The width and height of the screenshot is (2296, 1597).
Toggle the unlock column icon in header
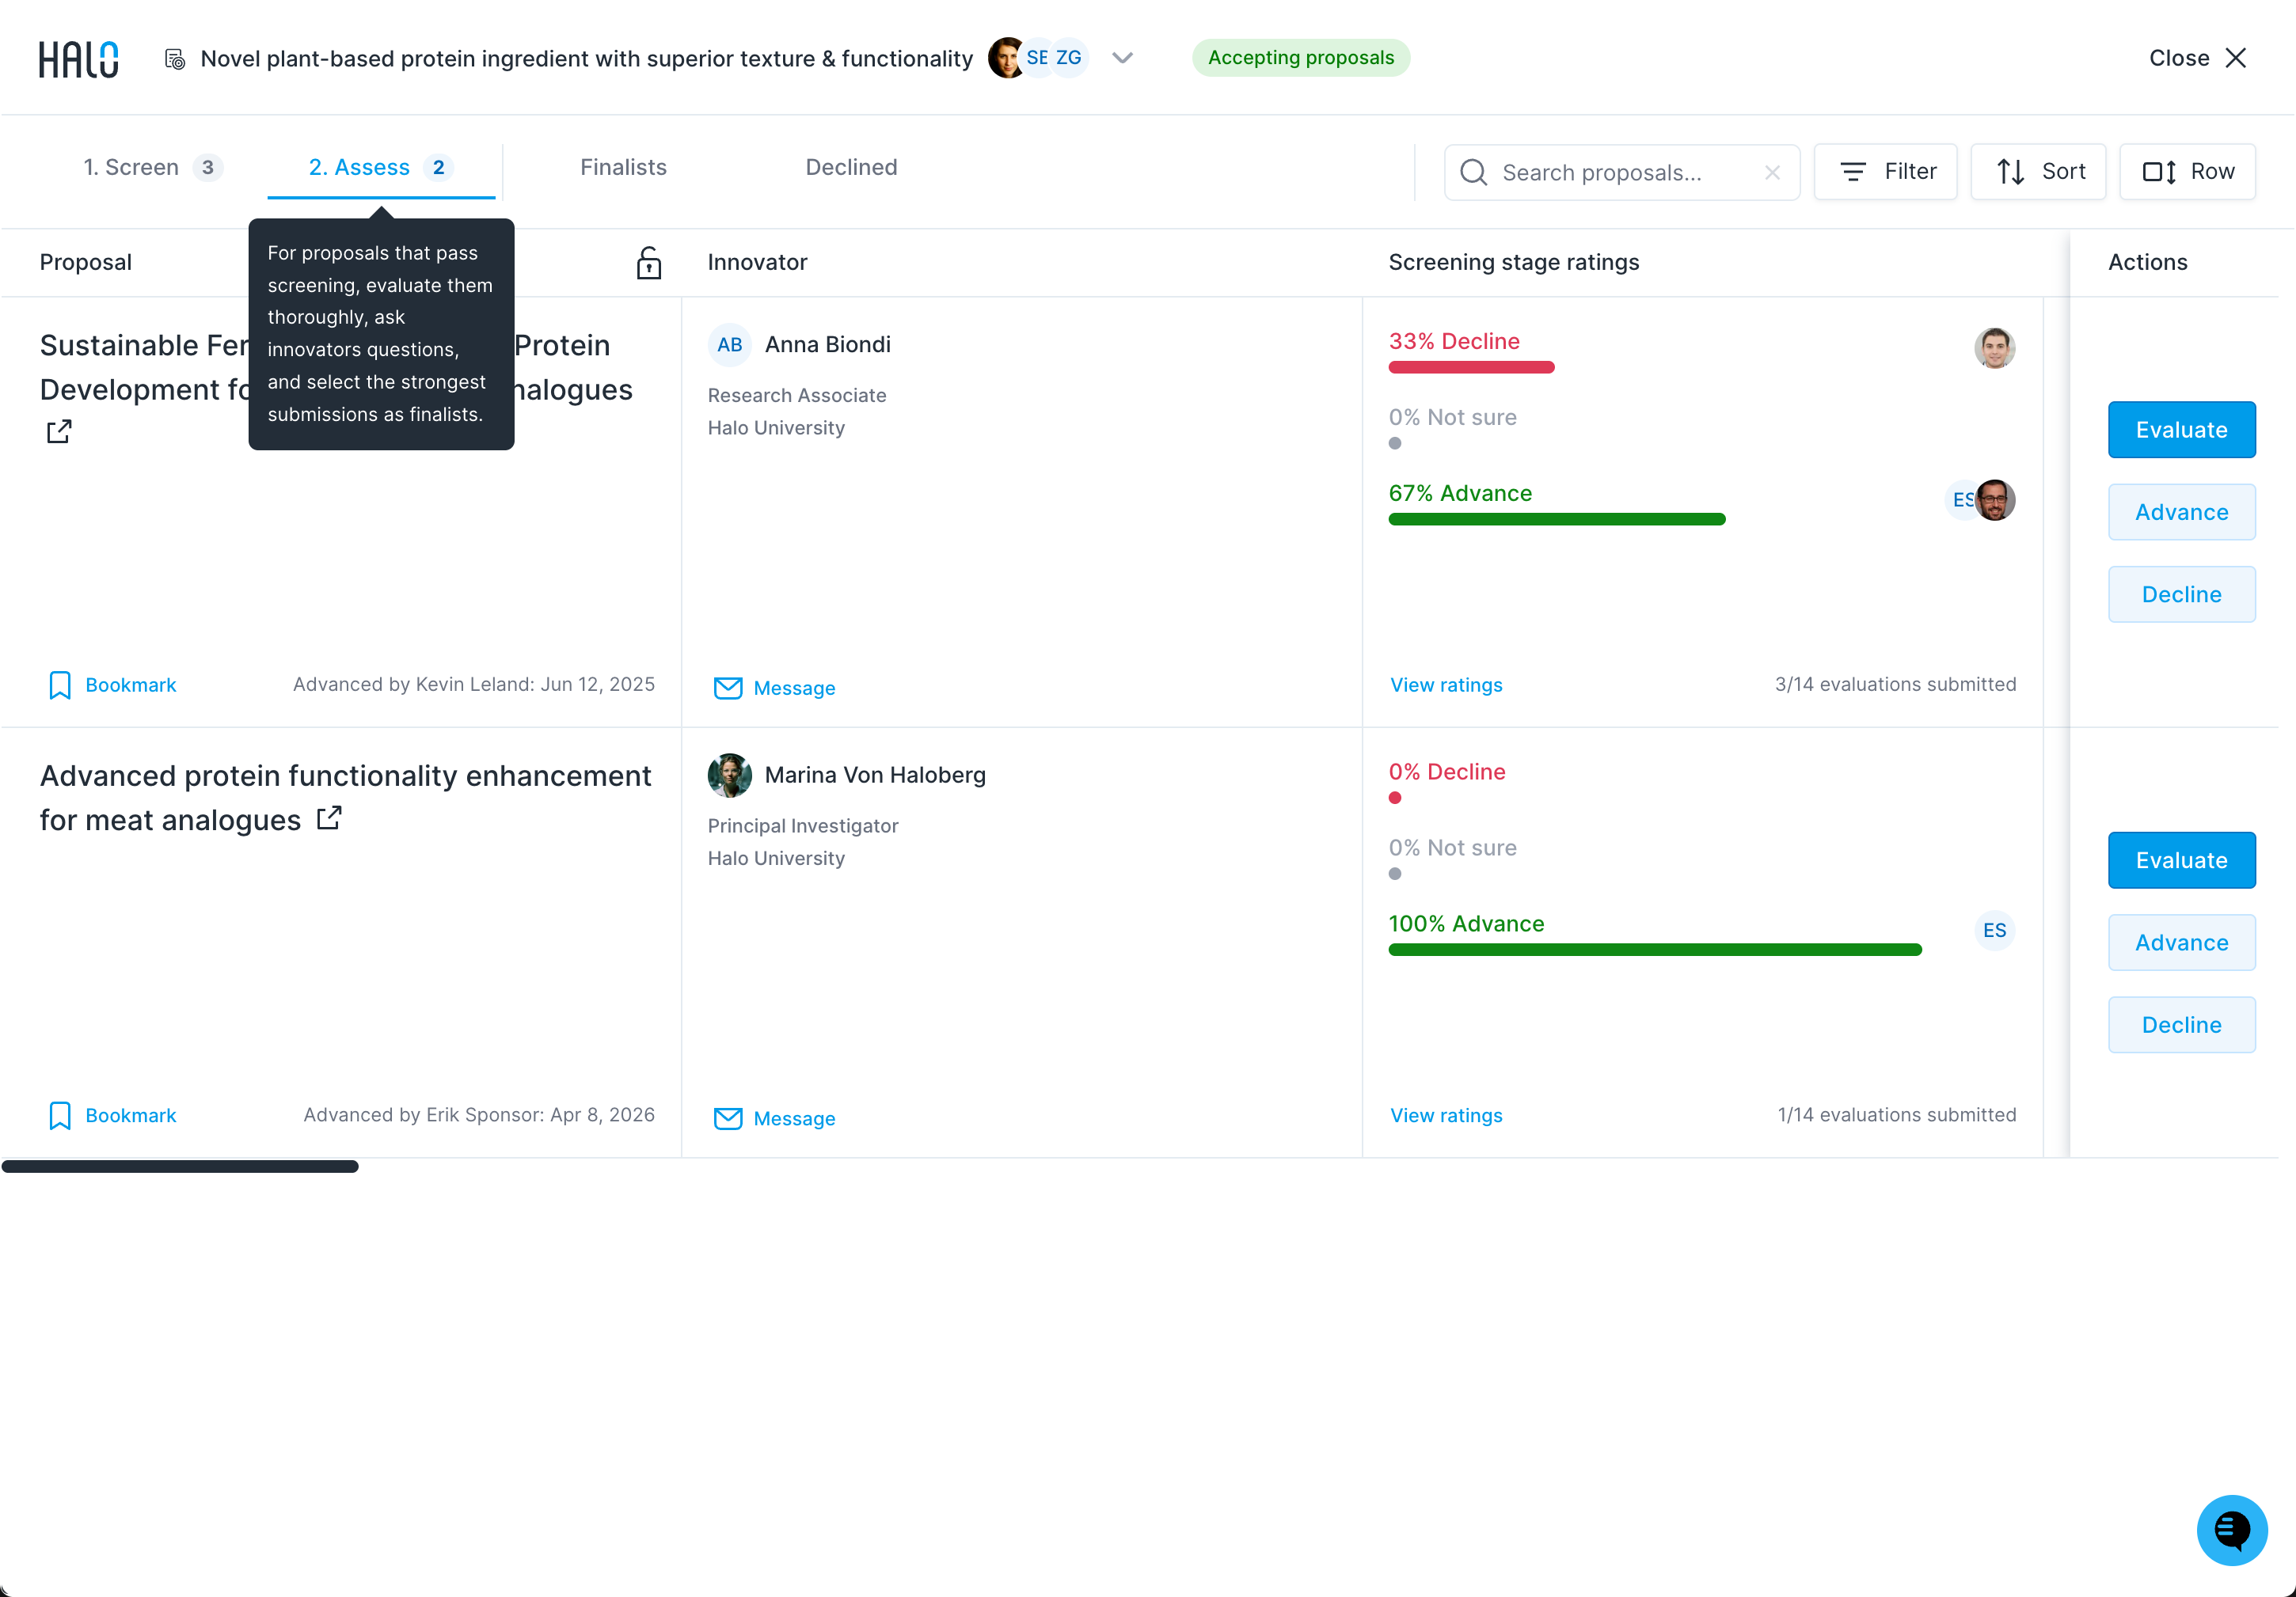[649, 262]
